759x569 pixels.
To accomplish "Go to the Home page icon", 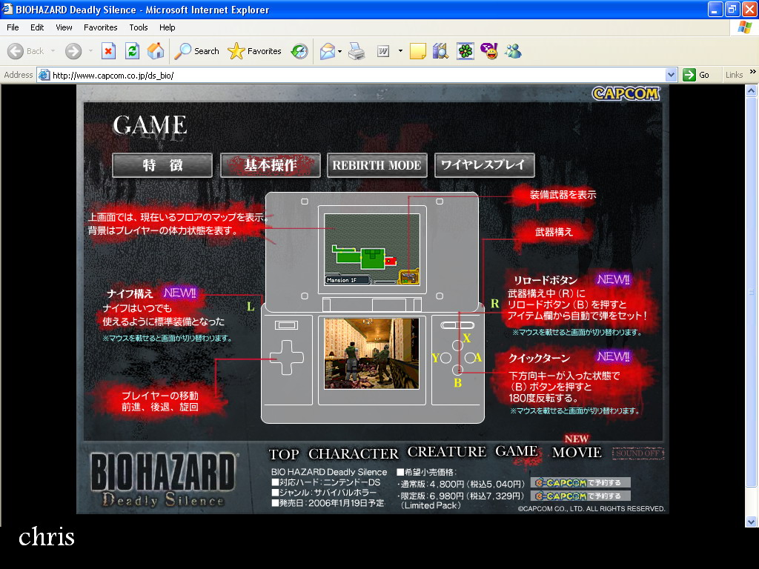I will pos(156,51).
